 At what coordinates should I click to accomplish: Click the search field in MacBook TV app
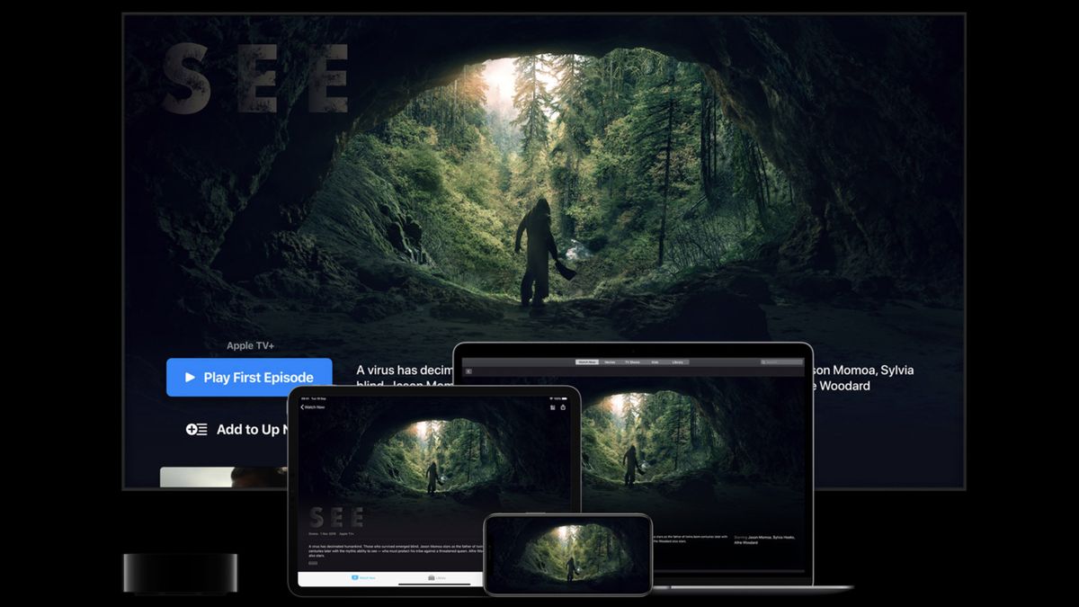[781, 362]
